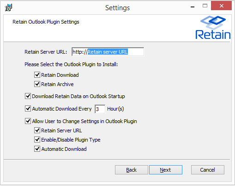Image resolution: width=235 pixels, height=186 pixels.
Task: Uncheck the Retain Archive plugin checkbox
Action: pos(37,84)
